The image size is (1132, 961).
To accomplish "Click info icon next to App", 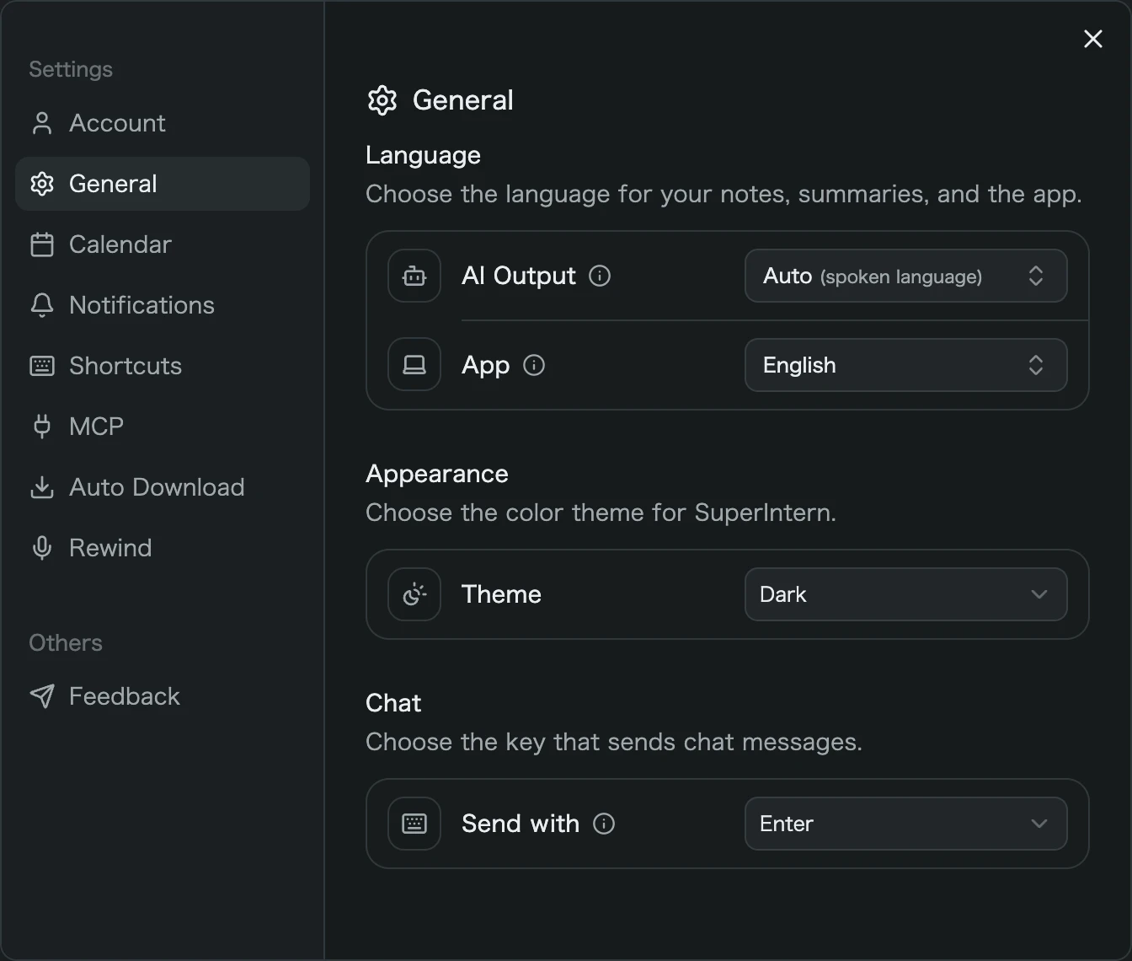I will [x=534, y=365].
